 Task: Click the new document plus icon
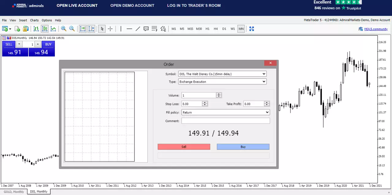(x=17, y=29)
